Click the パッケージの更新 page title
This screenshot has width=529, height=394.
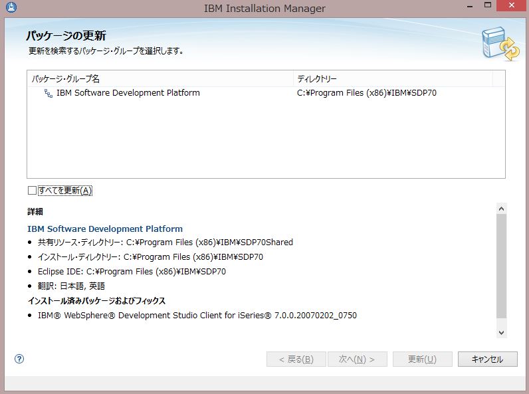pyautogui.click(x=66, y=36)
